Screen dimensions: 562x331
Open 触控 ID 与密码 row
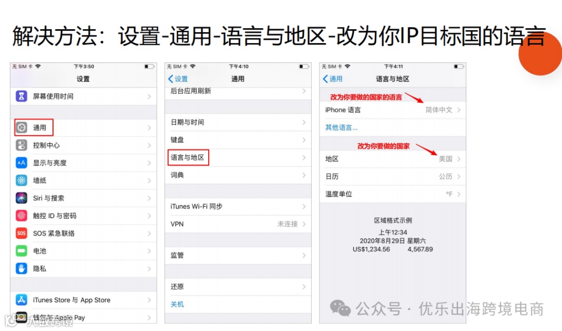point(83,215)
